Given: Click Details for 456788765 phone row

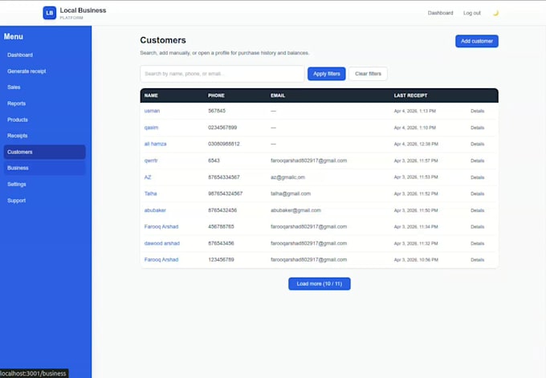Looking at the screenshot, I should click(x=478, y=227).
